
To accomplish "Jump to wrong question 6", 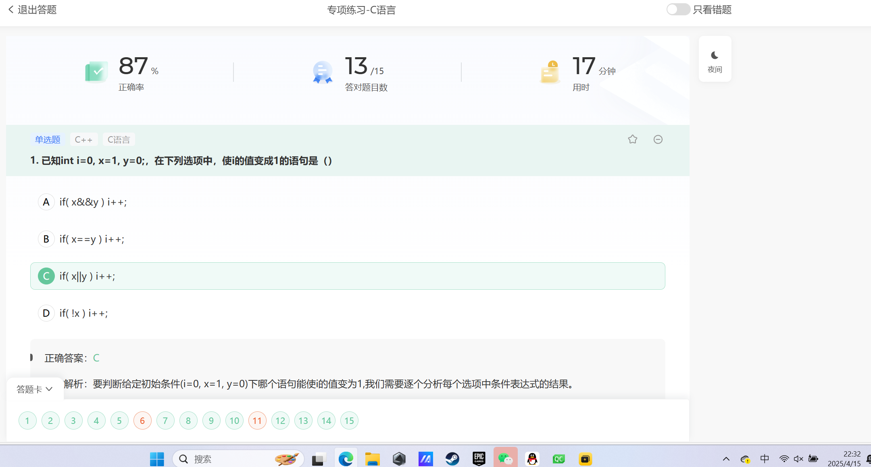I will (x=142, y=421).
